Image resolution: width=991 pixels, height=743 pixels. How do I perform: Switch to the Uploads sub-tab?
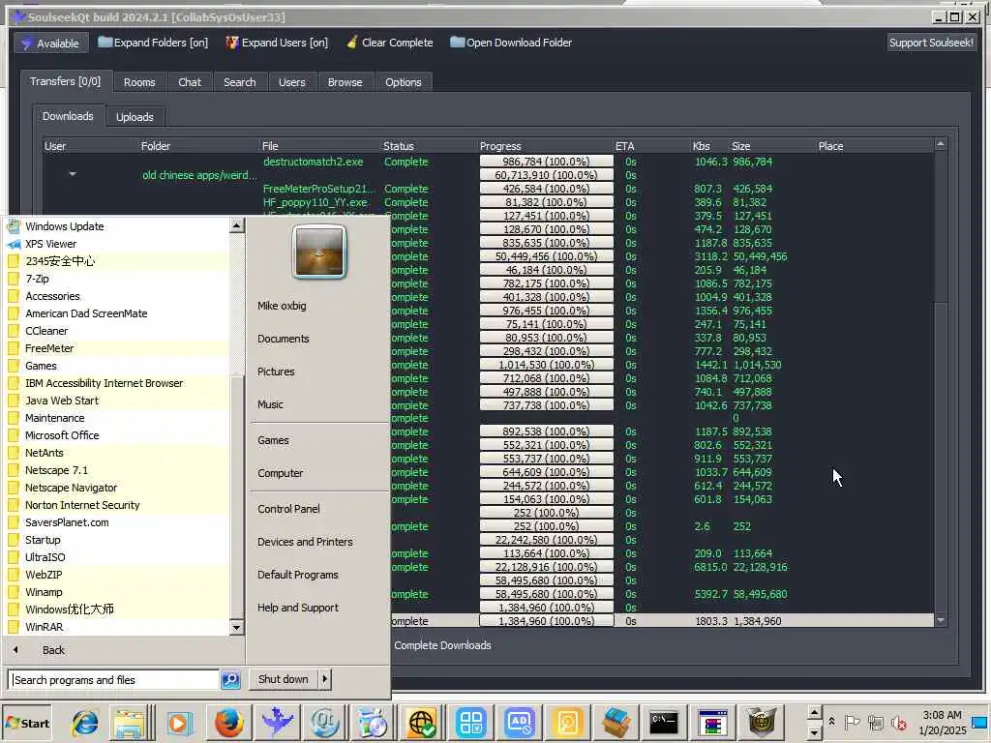[135, 117]
